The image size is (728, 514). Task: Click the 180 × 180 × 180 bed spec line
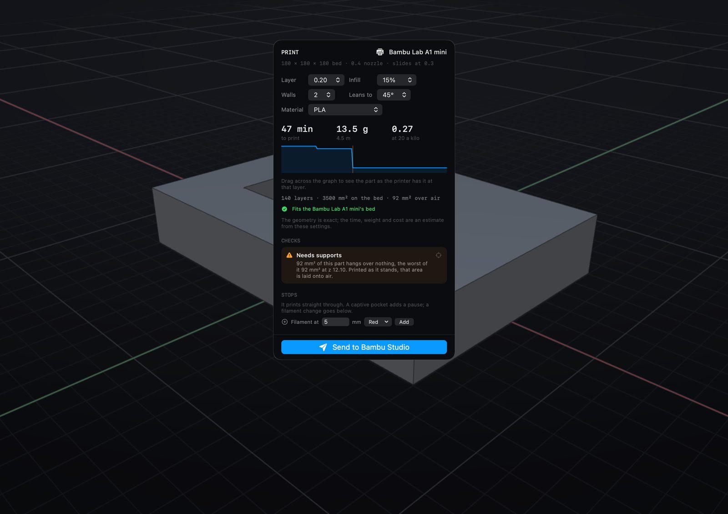coord(357,64)
